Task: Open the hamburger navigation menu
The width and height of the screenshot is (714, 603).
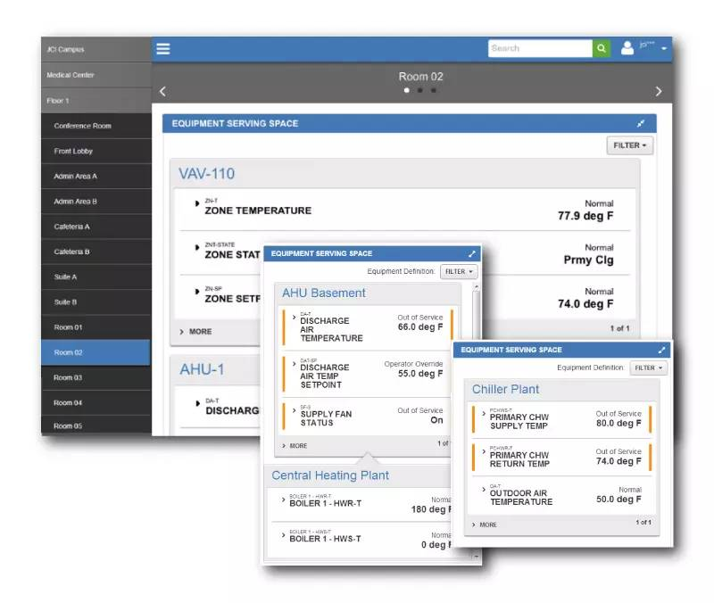Action: [163, 49]
